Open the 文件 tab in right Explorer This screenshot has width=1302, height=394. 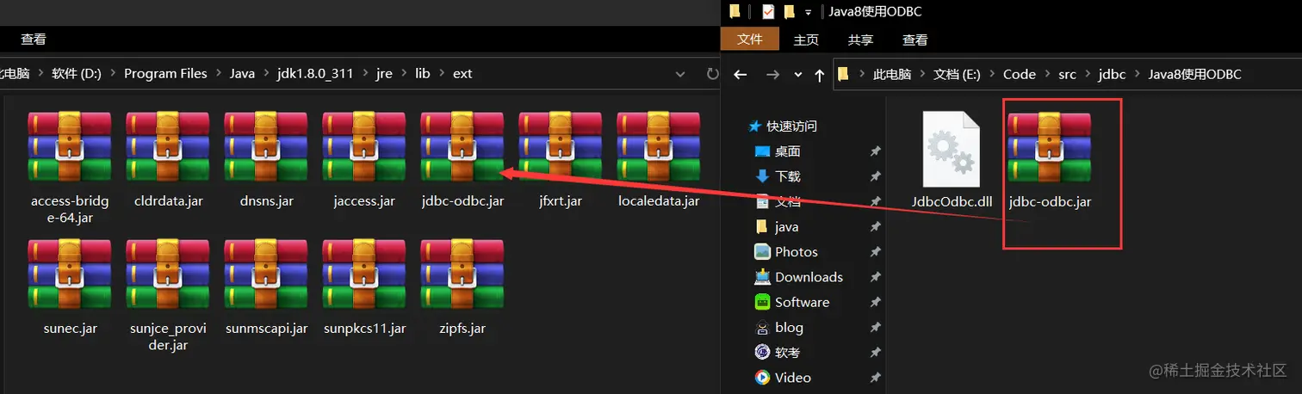(x=750, y=40)
